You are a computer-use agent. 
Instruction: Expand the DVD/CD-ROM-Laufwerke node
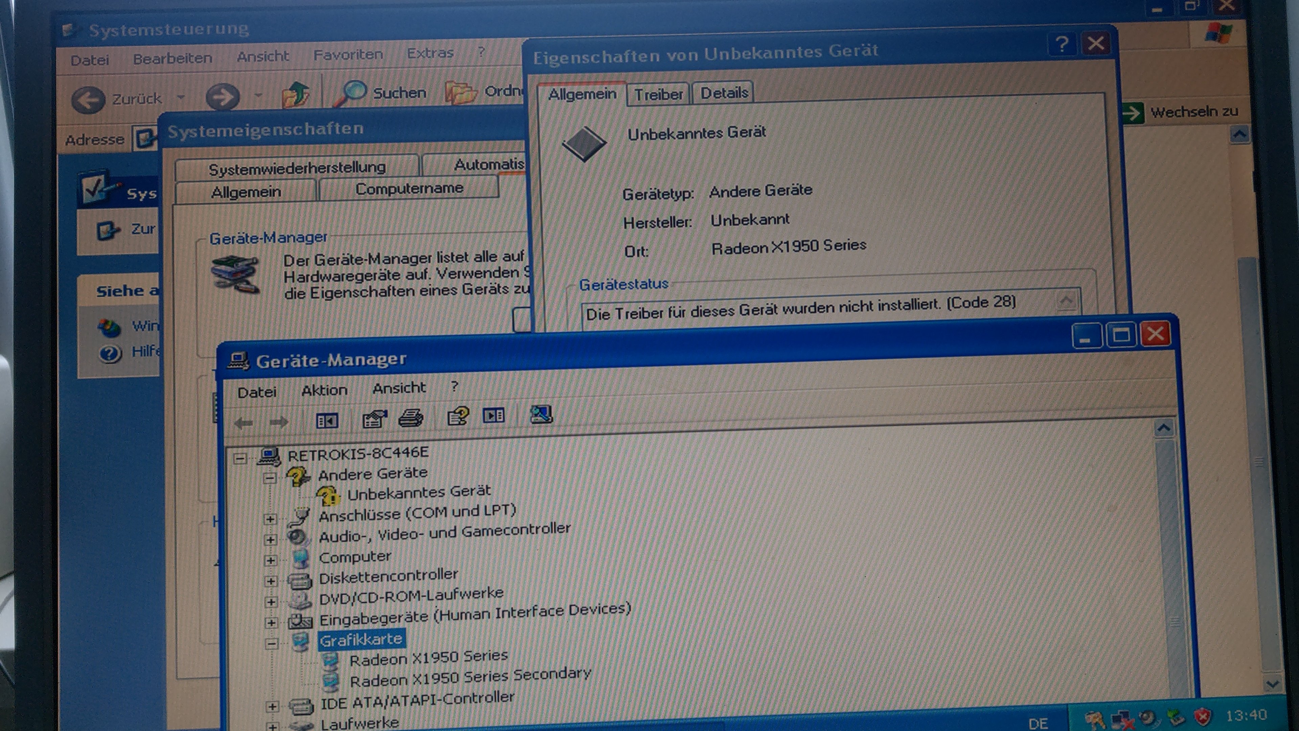coord(271,602)
